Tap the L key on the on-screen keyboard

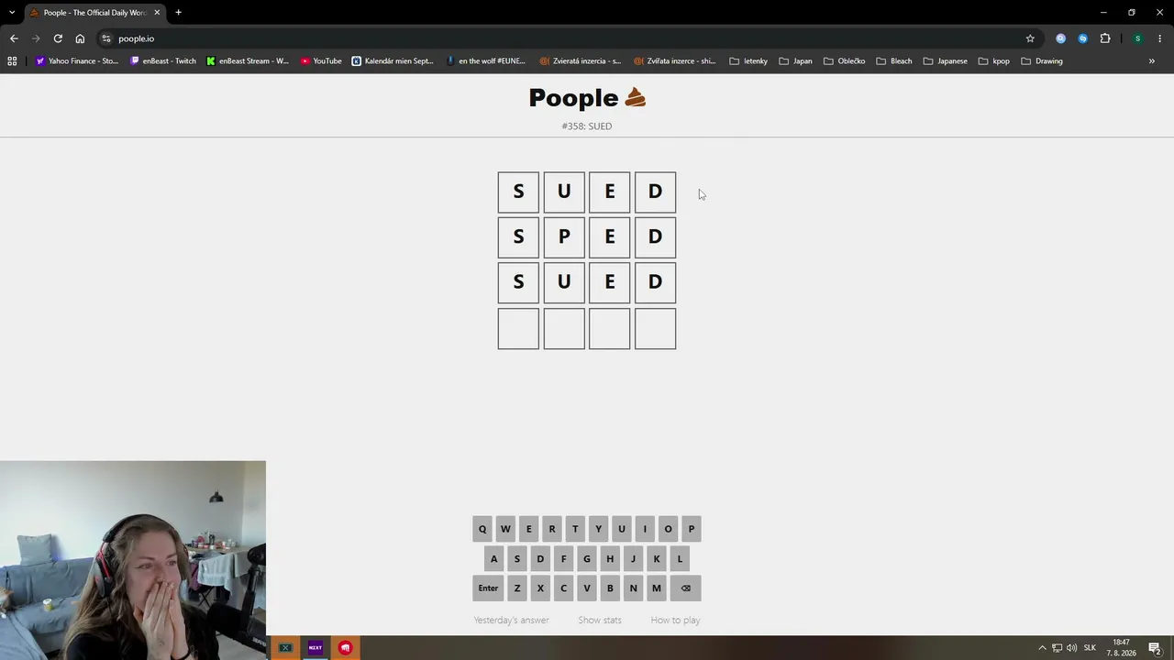click(x=680, y=558)
